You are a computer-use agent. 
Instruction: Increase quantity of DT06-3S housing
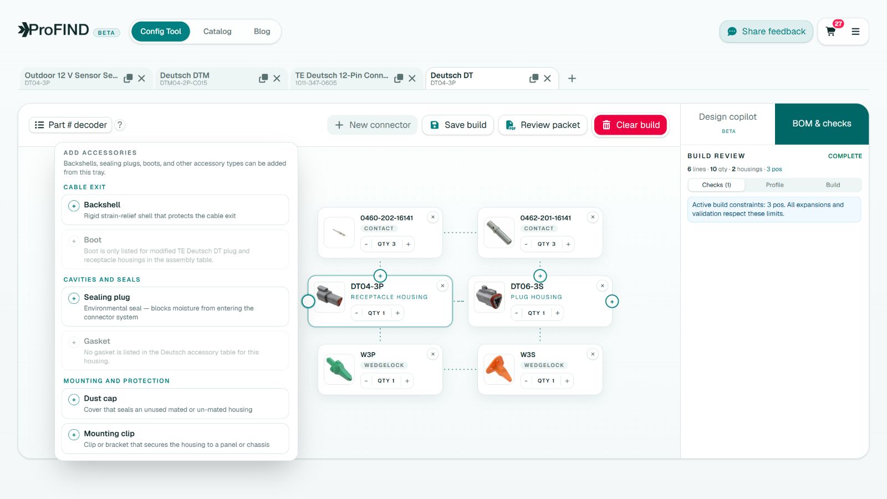(557, 313)
